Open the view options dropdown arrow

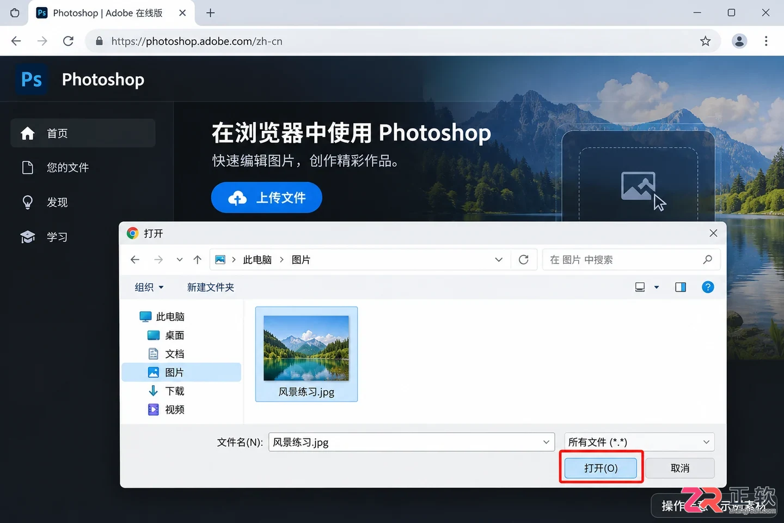tap(657, 287)
